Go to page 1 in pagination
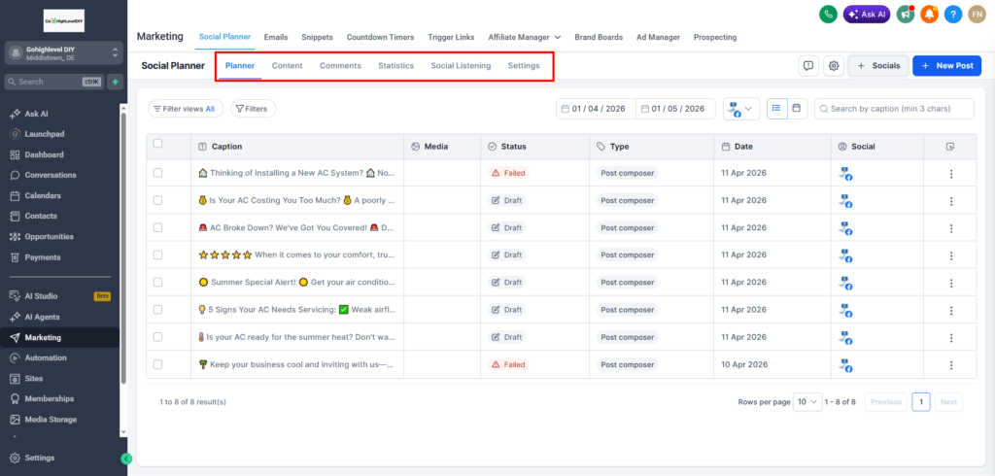Image resolution: width=995 pixels, height=476 pixels. click(921, 402)
